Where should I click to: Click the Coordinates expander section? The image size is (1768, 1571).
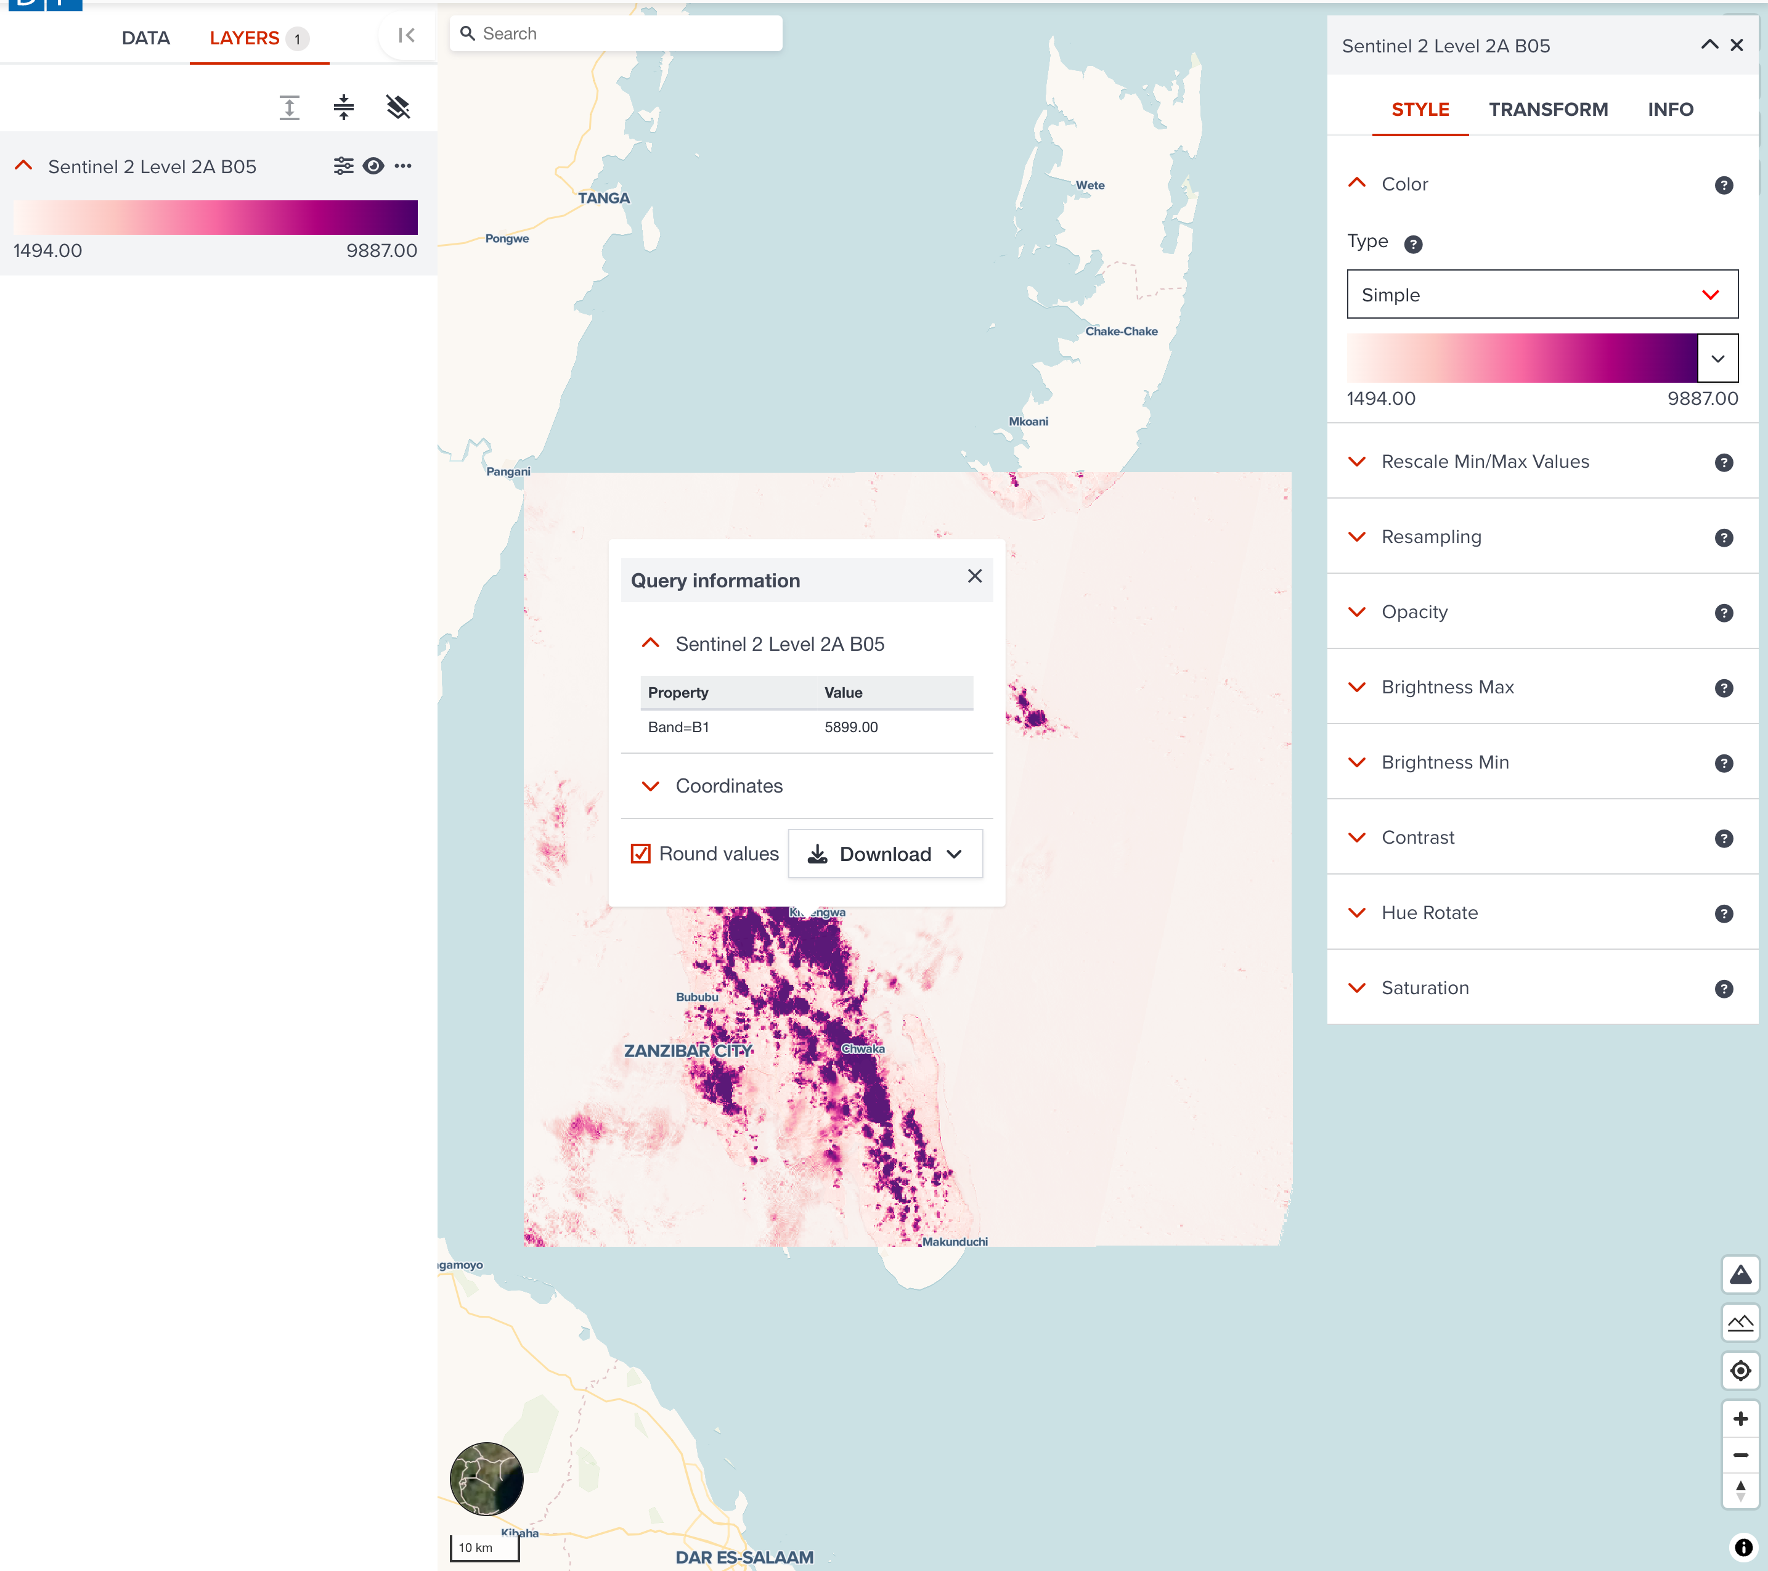(730, 785)
